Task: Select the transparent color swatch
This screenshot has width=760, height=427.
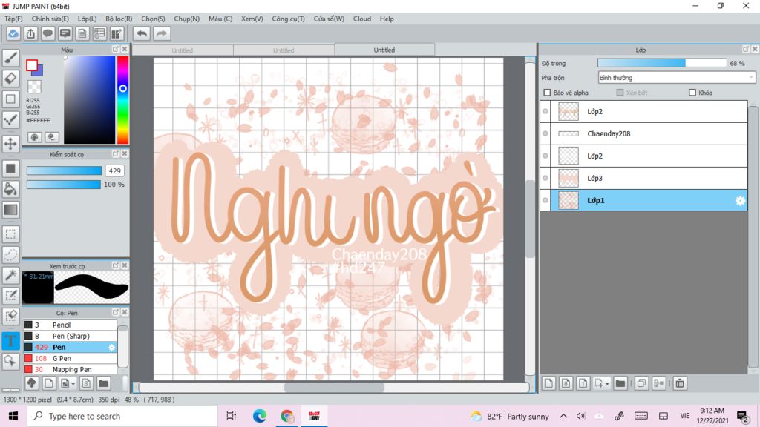Action: pos(34,87)
